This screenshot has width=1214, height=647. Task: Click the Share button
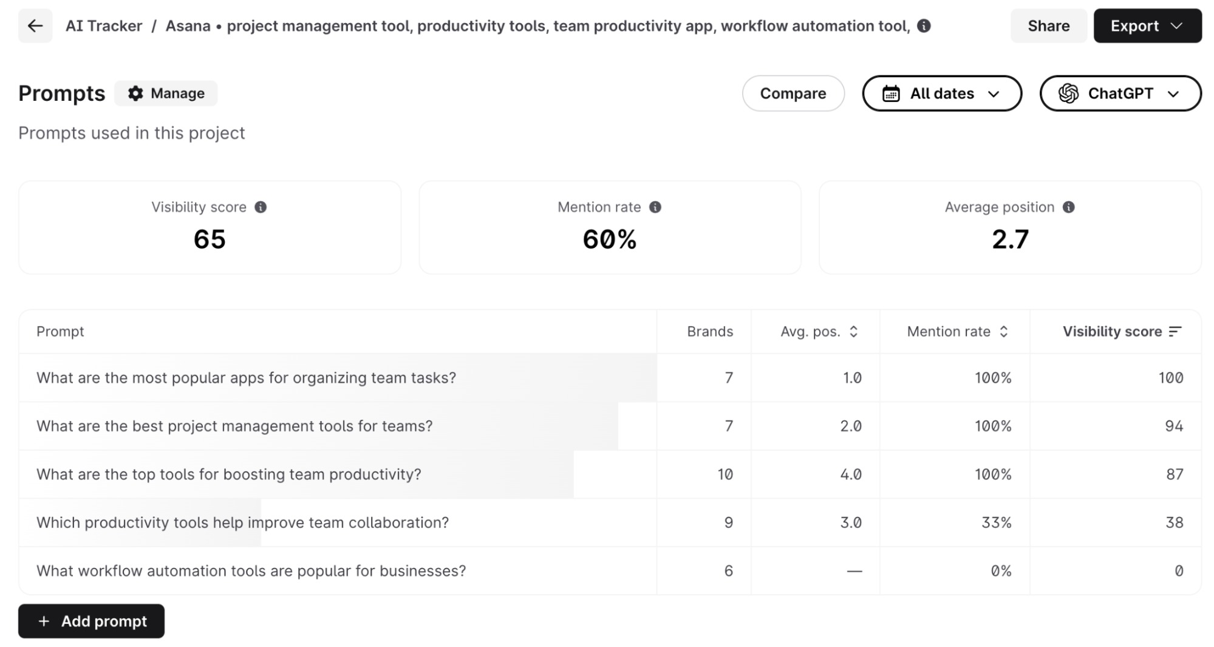coord(1048,26)
